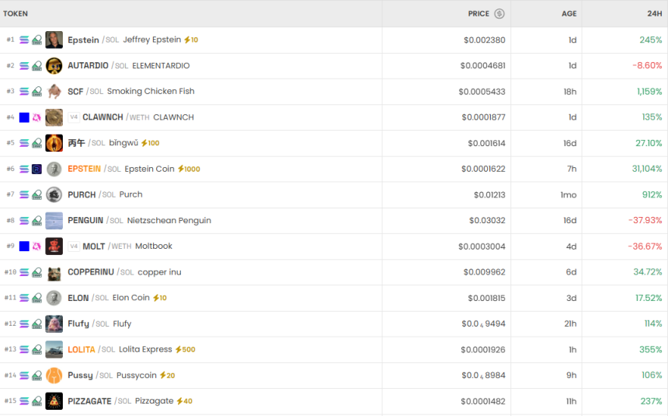
Task: Click the TOKEN column header
Action: point(16,14)
